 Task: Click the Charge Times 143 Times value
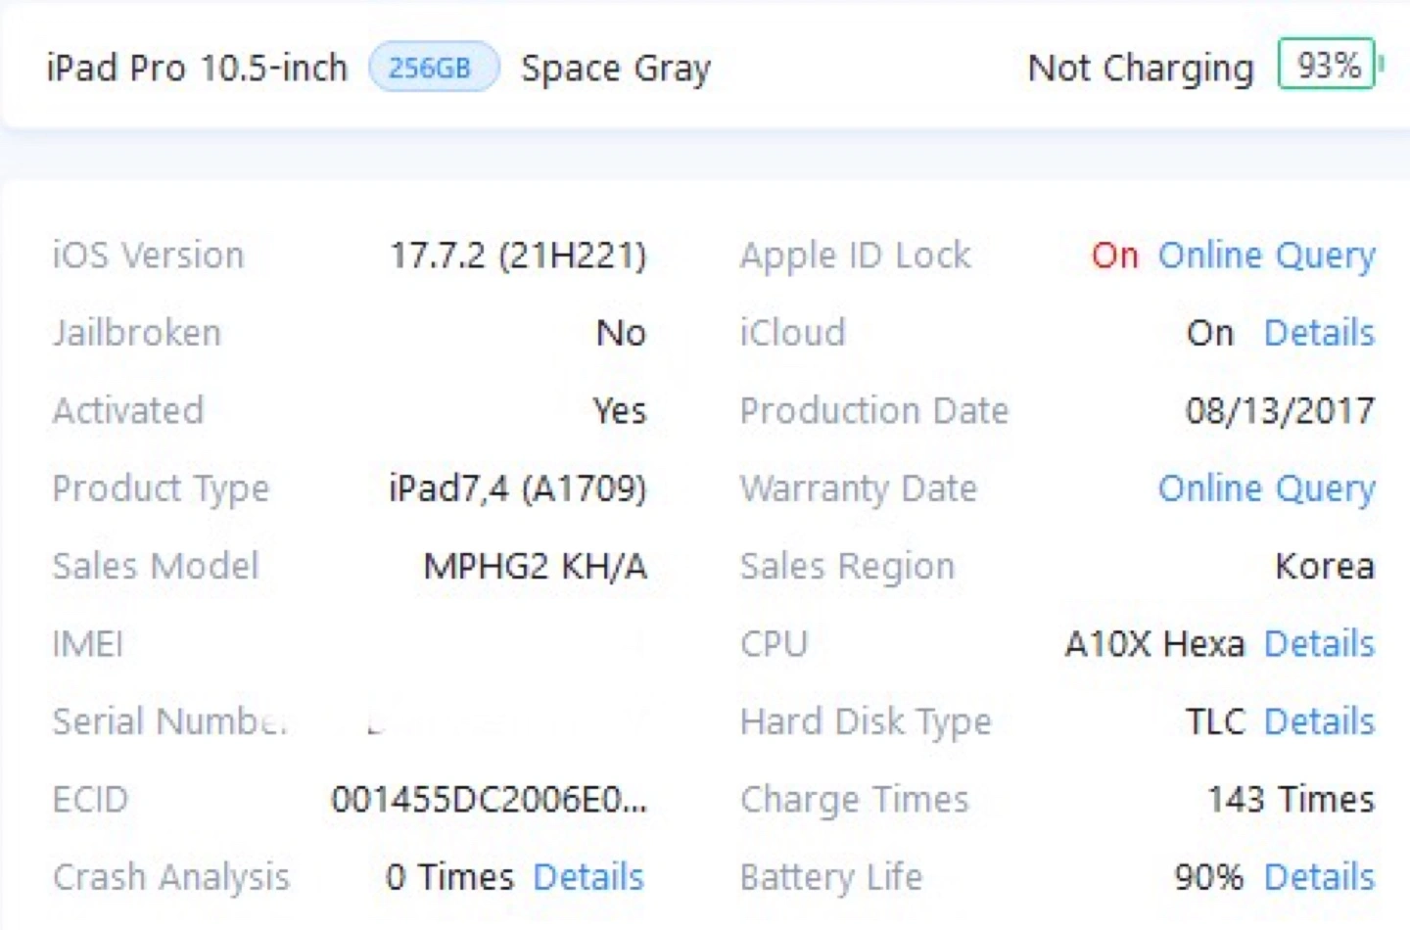pos(1291,800)
